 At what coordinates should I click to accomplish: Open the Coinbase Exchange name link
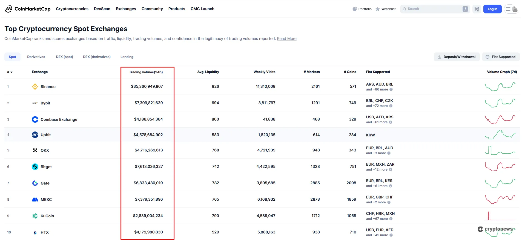pyautogui.click(x=59, y=119)
